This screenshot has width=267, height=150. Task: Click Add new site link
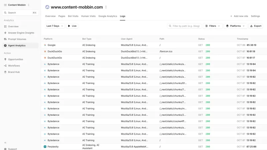tap(239, 16)
